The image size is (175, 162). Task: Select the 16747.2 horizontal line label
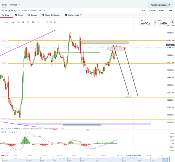(4, 120)
